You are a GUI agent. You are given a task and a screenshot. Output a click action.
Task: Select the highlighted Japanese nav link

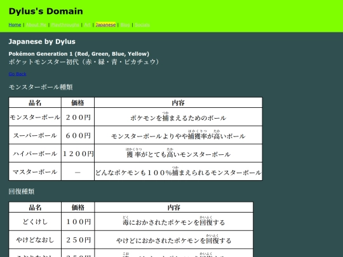pos(105,25)
